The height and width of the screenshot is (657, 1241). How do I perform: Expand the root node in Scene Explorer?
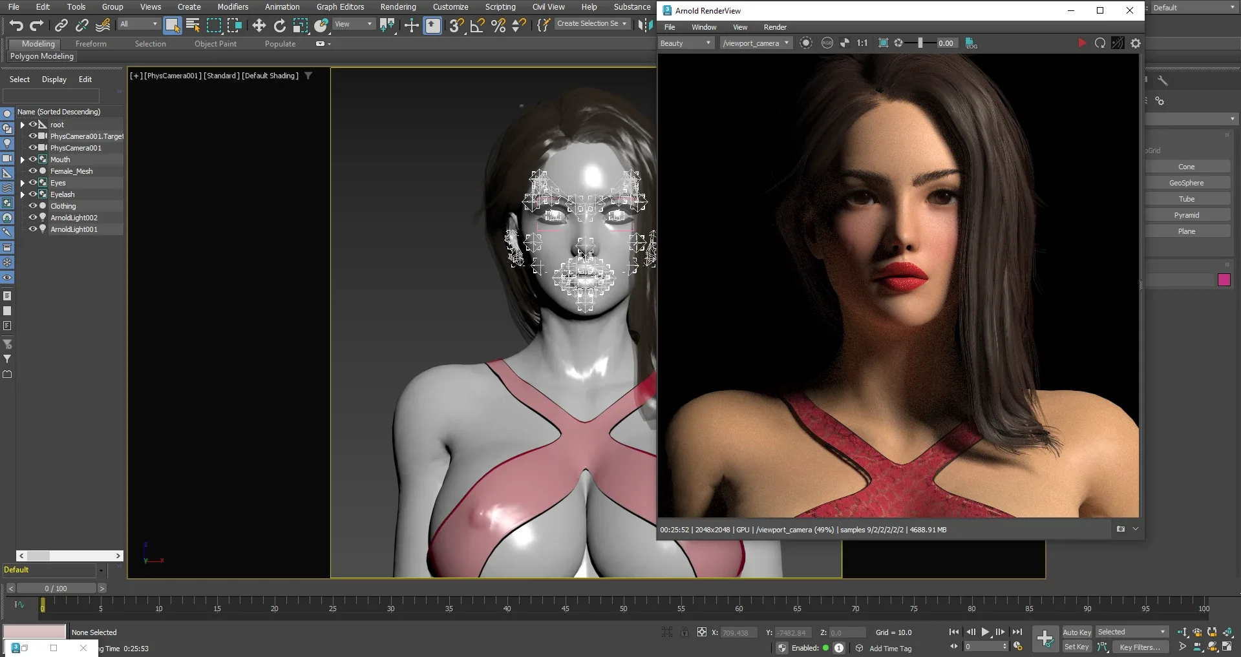(x=22, y=125)
